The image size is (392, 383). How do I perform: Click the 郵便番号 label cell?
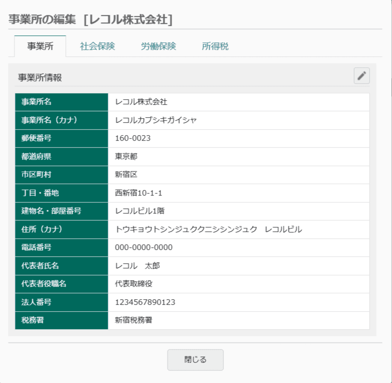pyautogui.click(x=61, y=139)
